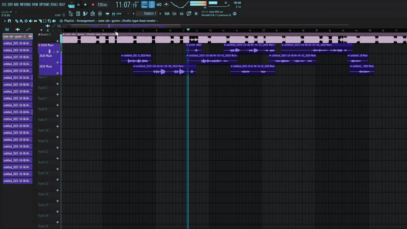Mute the Insert 1 track
407x229 pixels.
click(58, 41)
